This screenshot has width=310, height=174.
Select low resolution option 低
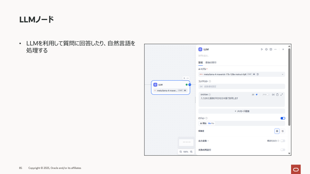point(283,131)
